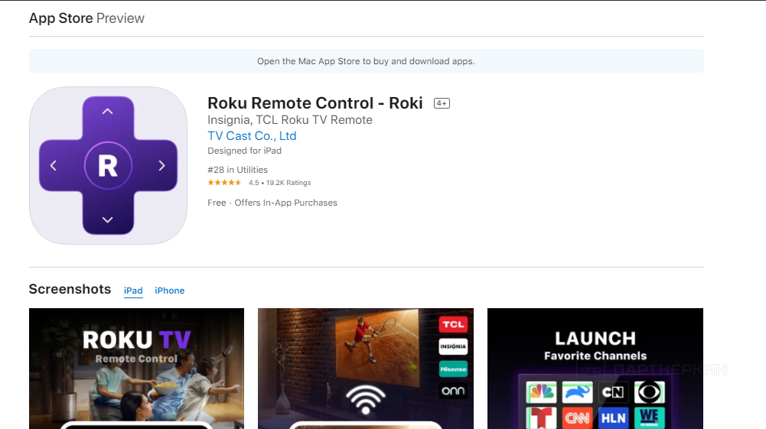This screenshot has height=429, width=766.
Task: Click the blue channel icon next to NBC
Action: pos(578,392)
